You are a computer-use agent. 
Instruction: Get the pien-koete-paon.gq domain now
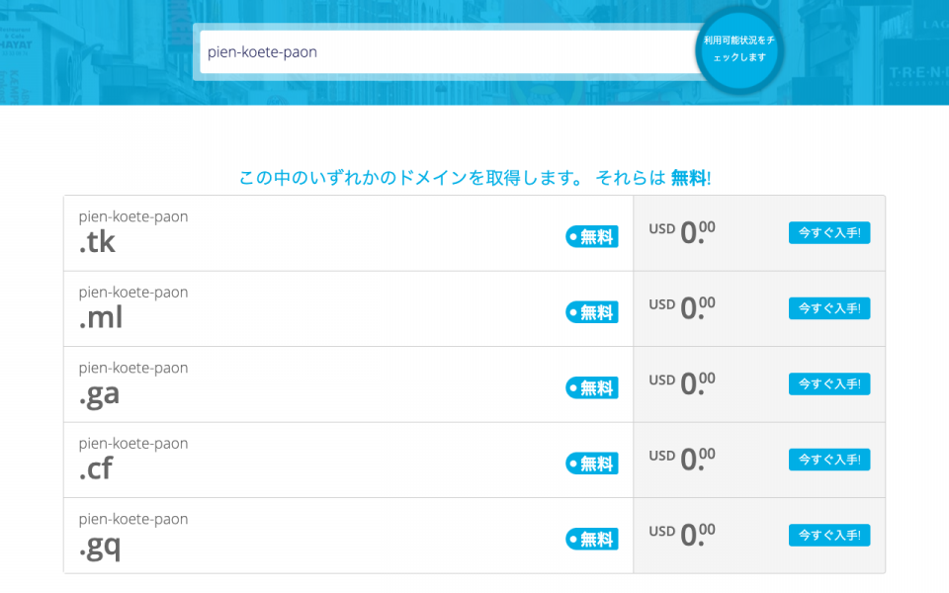(829, 536)
